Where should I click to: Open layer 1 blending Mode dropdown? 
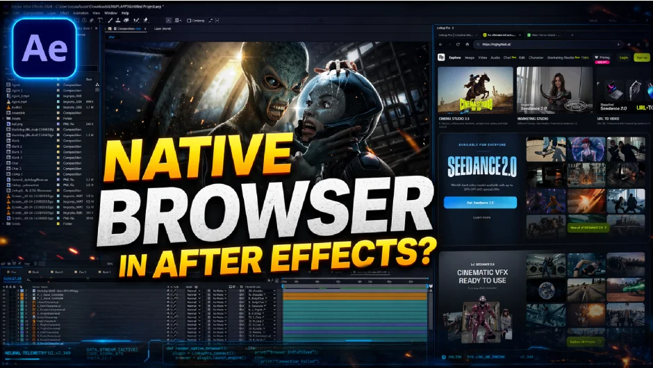pyautogui.click(x=194, y=290)
